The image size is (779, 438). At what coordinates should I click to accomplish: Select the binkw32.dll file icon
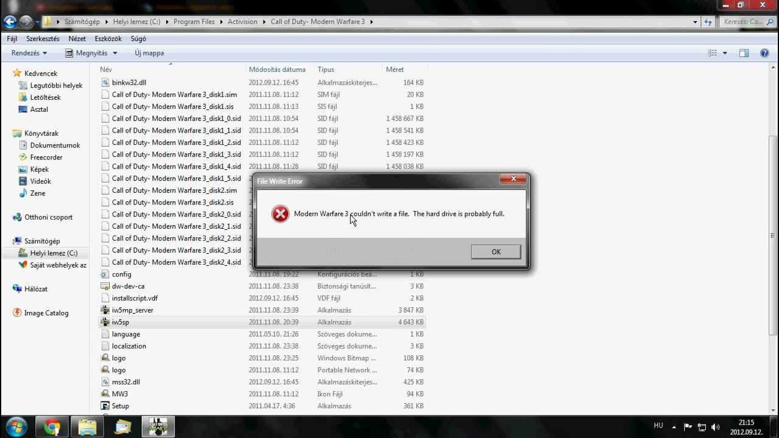coord(105,82)
